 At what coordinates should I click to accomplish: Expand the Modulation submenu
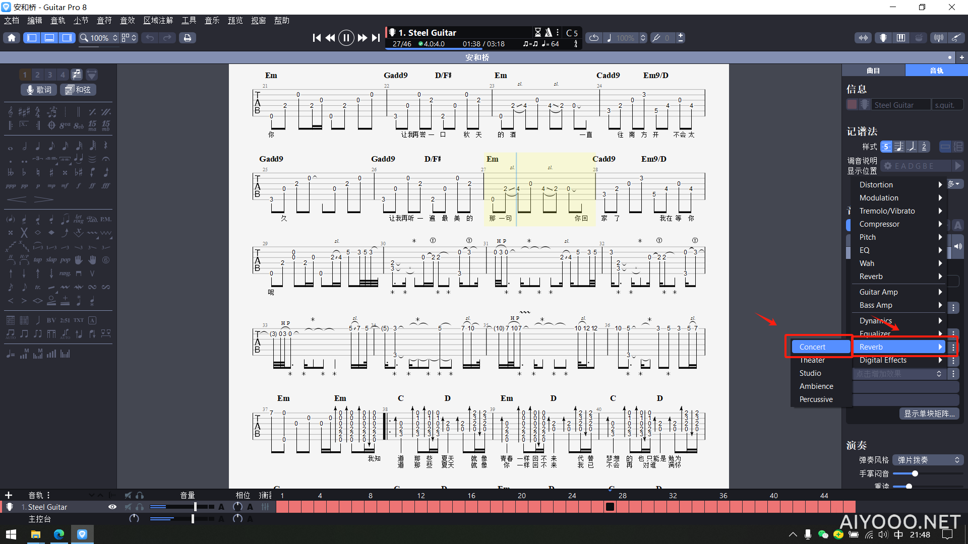point(900,198)
